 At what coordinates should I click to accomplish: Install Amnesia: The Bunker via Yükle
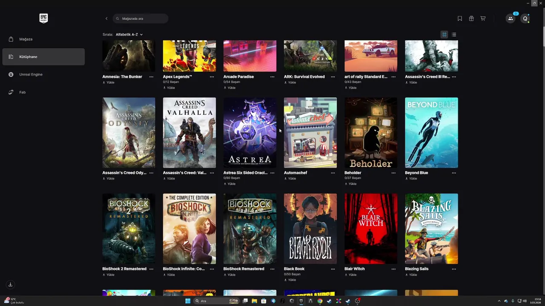[x=109, y=82]
